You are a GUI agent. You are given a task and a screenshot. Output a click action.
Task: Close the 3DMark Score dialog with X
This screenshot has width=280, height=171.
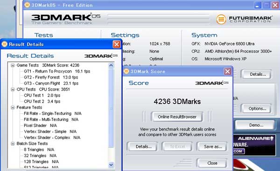228,72
